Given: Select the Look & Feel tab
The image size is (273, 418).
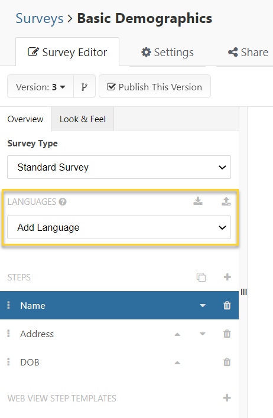Looking at the screenshot, I should click(x=83, y=119).
